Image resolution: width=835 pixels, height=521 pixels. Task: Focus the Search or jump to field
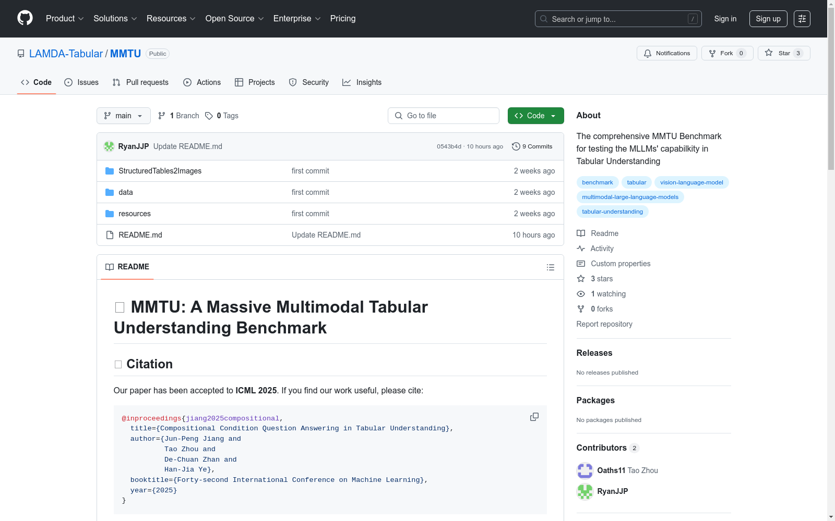(x=618, y=19)
